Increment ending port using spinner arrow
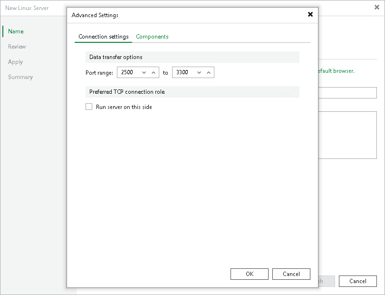Screen dimensions: 385x295 coord(209,72)
